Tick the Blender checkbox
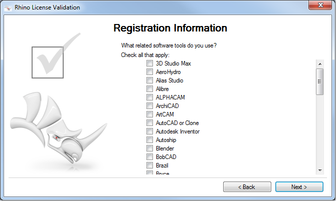The height and width of the screenshot is (201, 336). point(149,148)
